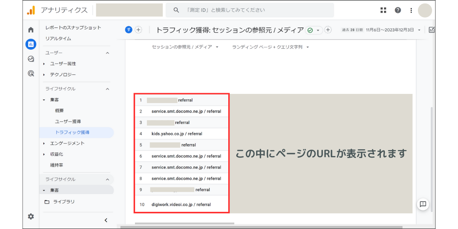
Task: Open the Home icon in left rail
Action: (x=31, y=30)
